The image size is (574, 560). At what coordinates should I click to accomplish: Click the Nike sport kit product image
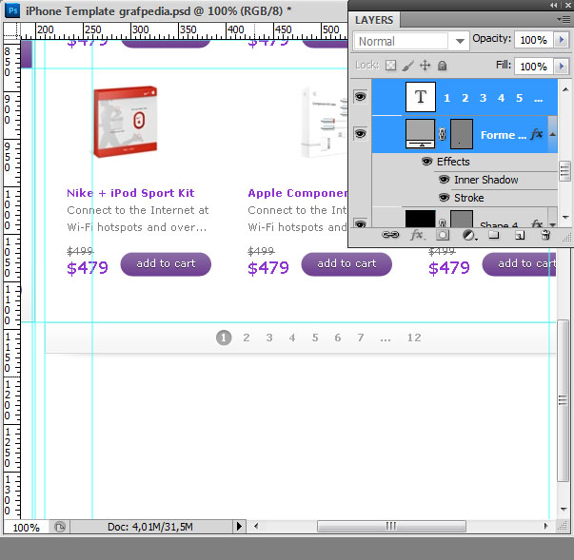[126, 122]
